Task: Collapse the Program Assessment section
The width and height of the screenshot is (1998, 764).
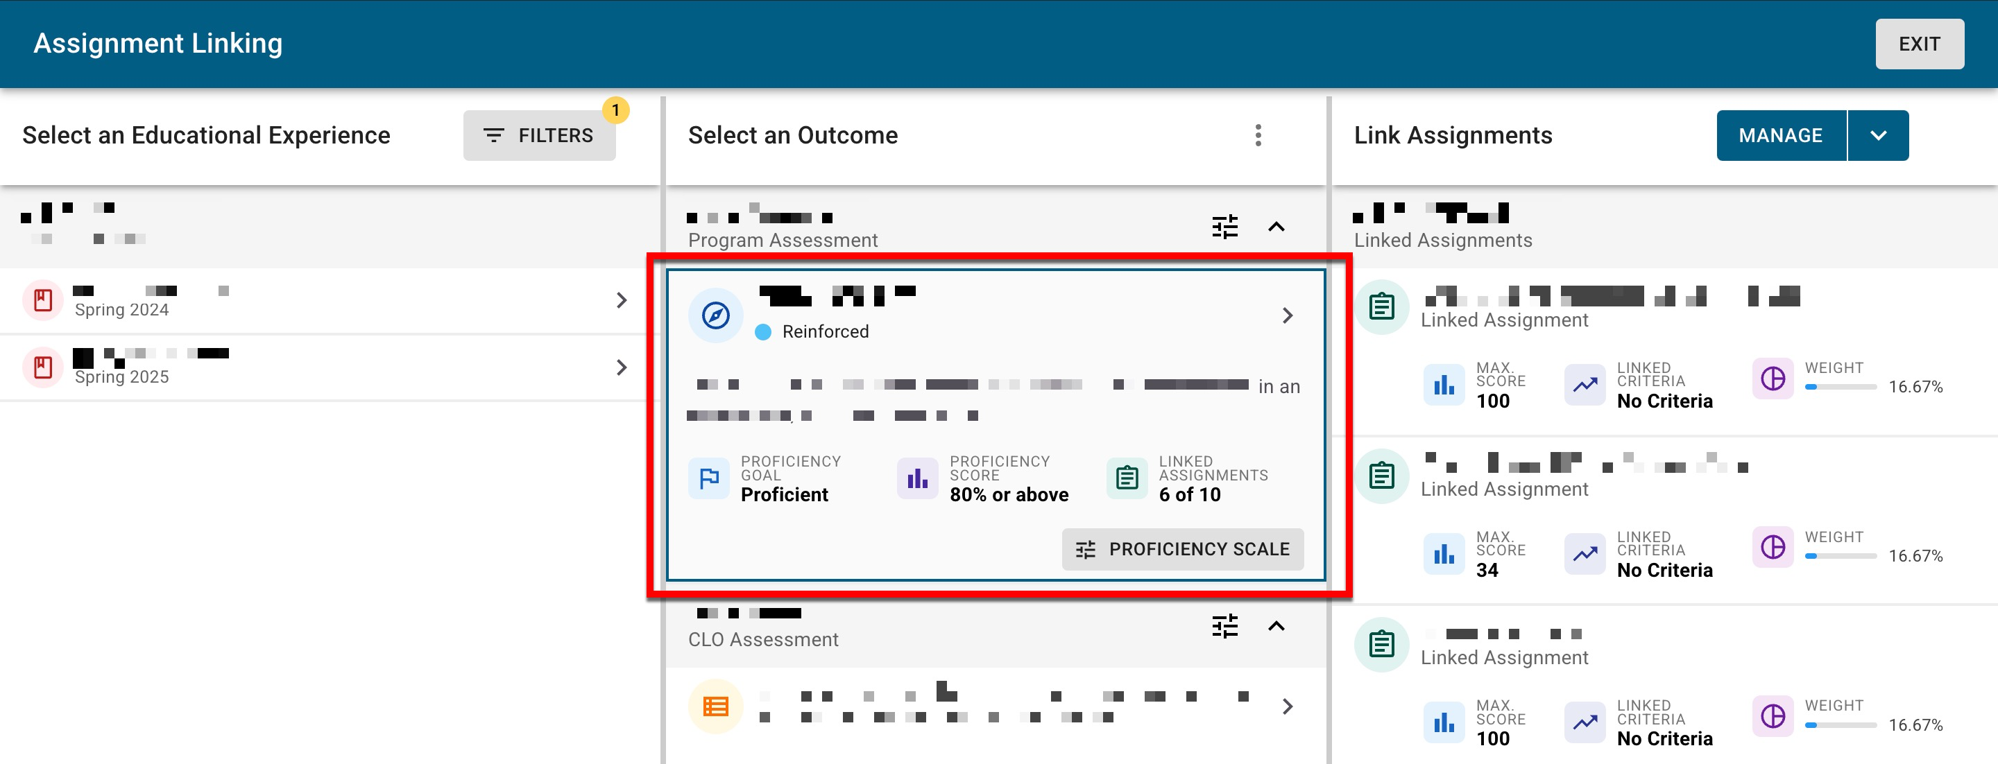Action: tap(1276, 227)
